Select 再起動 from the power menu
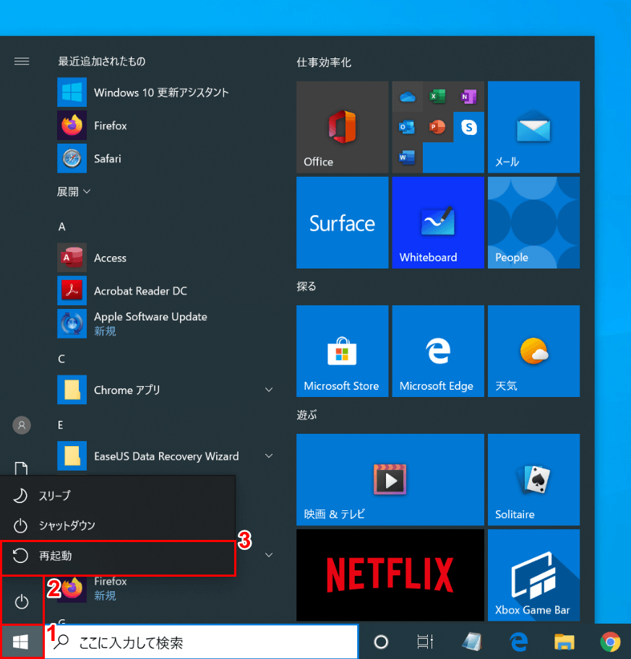 coord(118,556)
